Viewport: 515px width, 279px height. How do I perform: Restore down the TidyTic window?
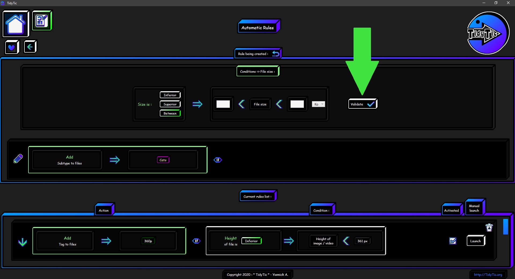point(496,3)
